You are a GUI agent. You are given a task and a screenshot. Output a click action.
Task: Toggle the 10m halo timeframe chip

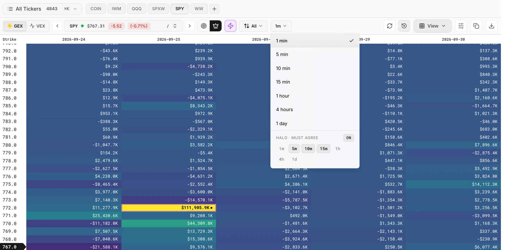pos(308,149)
